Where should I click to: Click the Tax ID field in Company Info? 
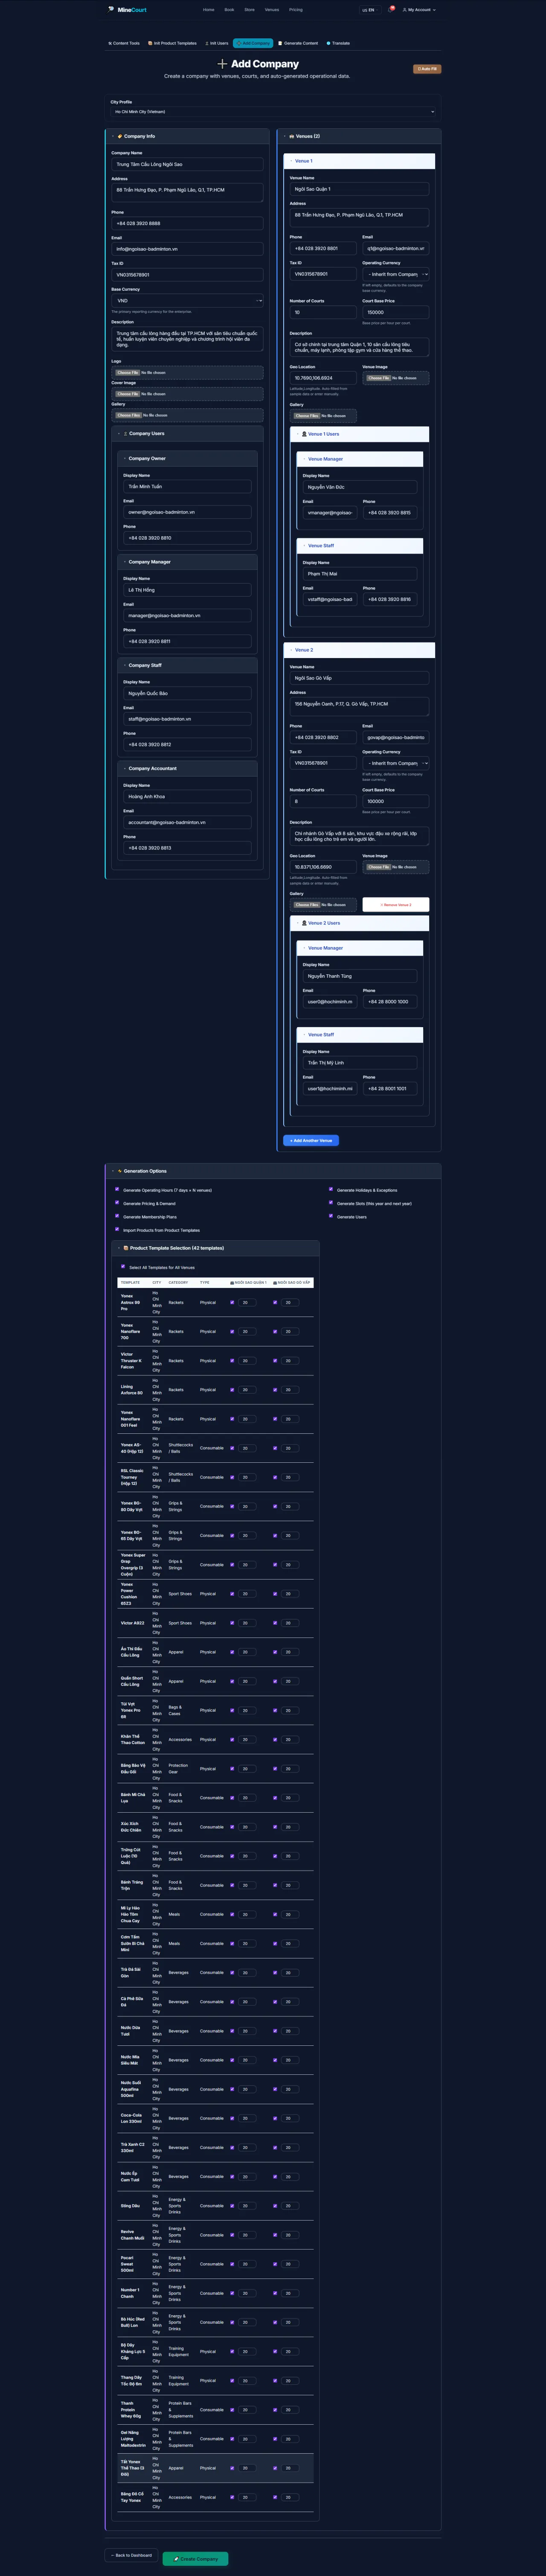pyautogui.click(x=187, y=274)
